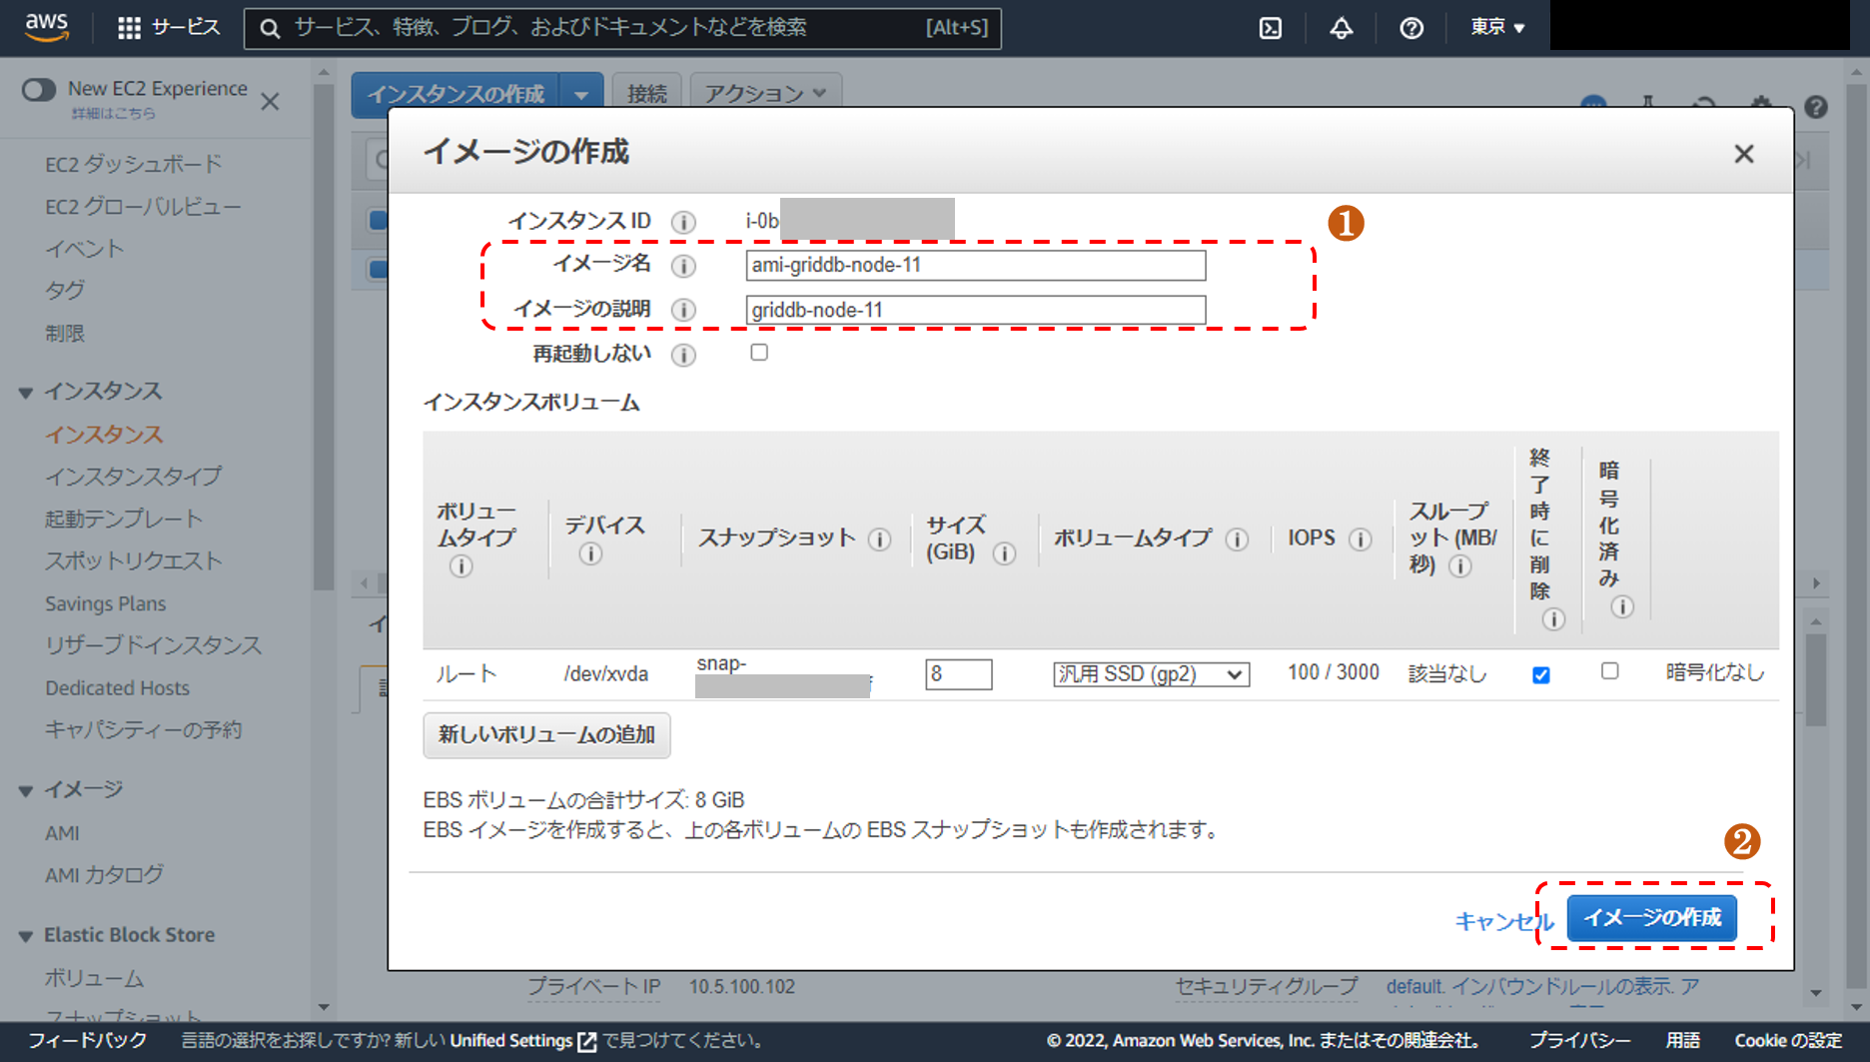The height and width of the screenshot is (1062, 1870).
Task: Click the blue イメージの作成 button
Action: [1651, 917]
